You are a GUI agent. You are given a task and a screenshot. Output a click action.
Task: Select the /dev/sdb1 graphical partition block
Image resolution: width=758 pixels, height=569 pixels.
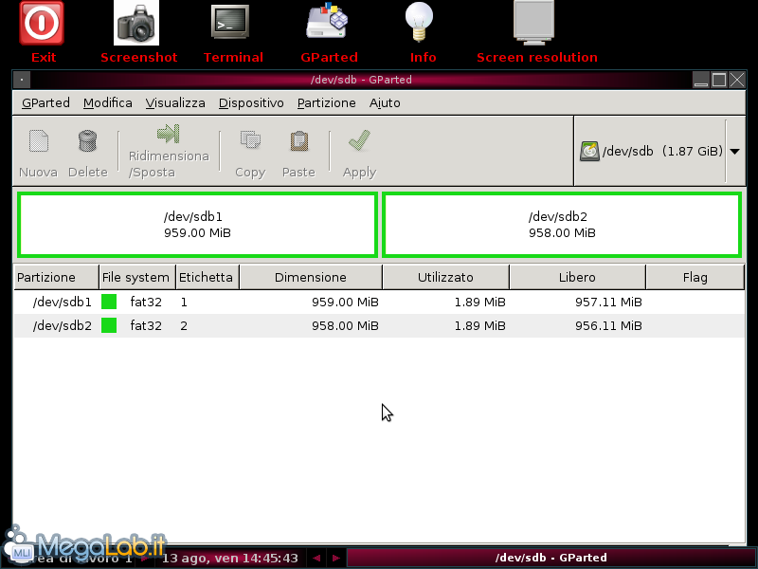pyautogui.click(x=197, y=225)
